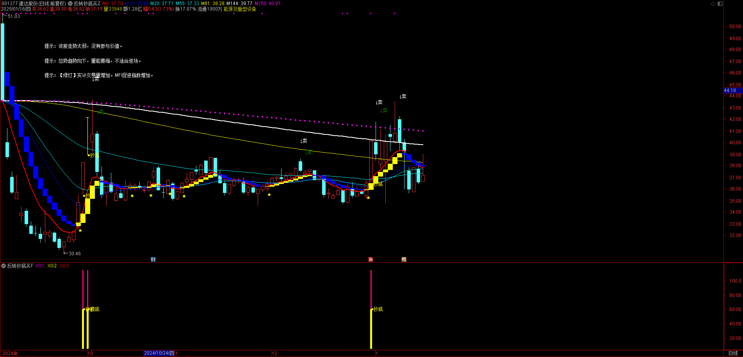Click the date 2025/01/16/四 text

[x=16, y=9]
